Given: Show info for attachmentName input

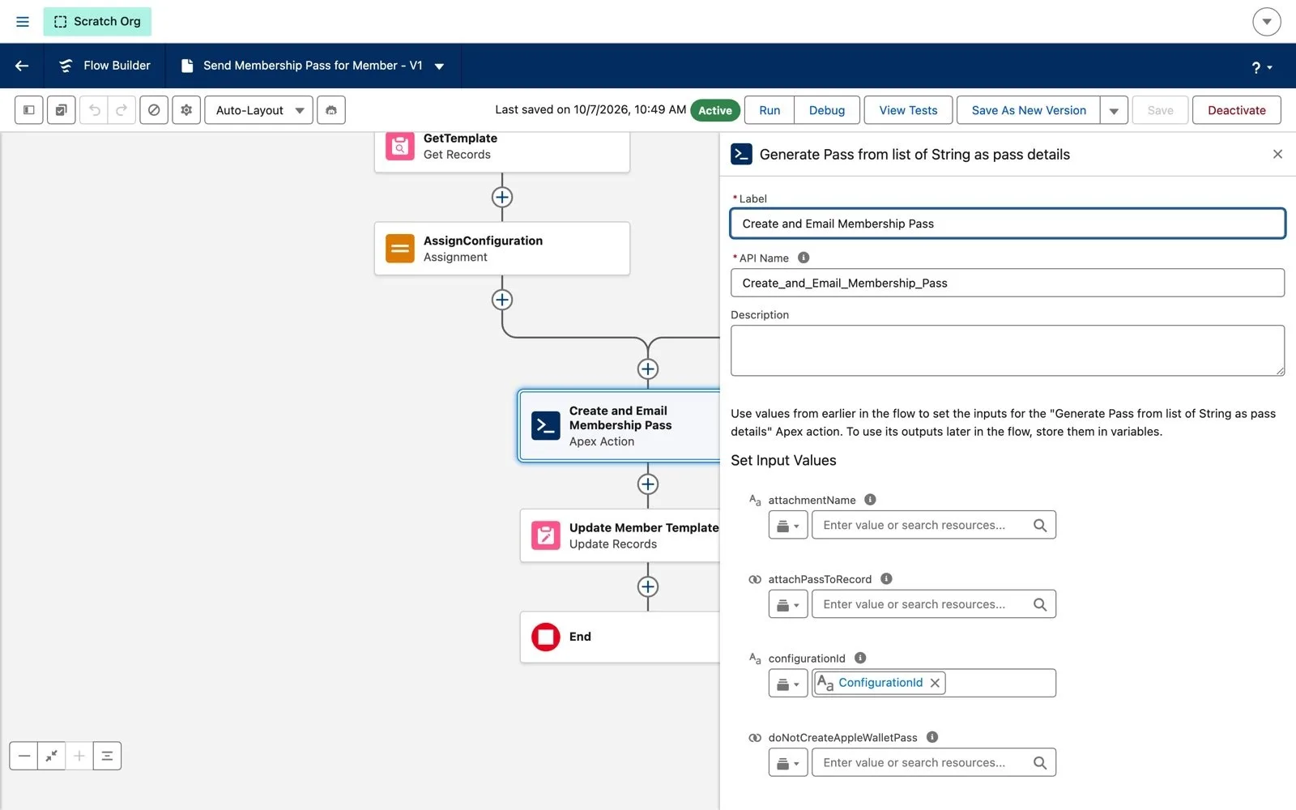Looking at the screenshot, I should pyautogui.click(x=870, y=500).
